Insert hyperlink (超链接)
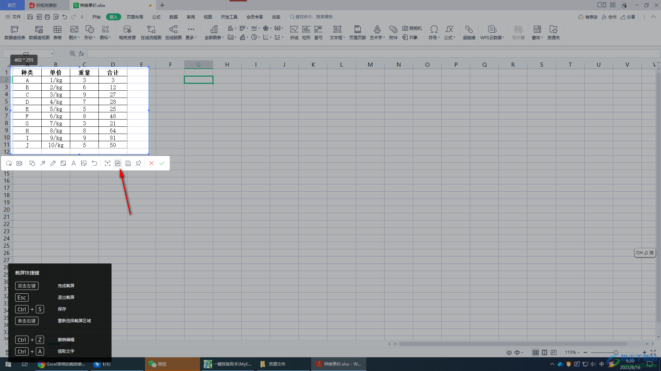The image size is (661, 371). pyautogui.click(x=469, y=33)
